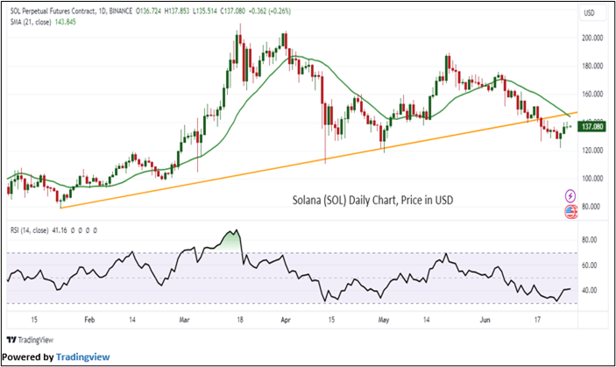This screenshot has height=367, width=616.
Task: Click the US flag economic event icon
Action: point(570,212)
